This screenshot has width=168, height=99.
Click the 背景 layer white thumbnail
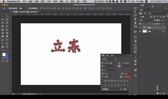coord(145,31)
